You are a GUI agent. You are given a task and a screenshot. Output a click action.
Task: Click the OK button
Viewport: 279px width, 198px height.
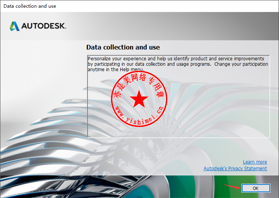click(x=256, y=188)
